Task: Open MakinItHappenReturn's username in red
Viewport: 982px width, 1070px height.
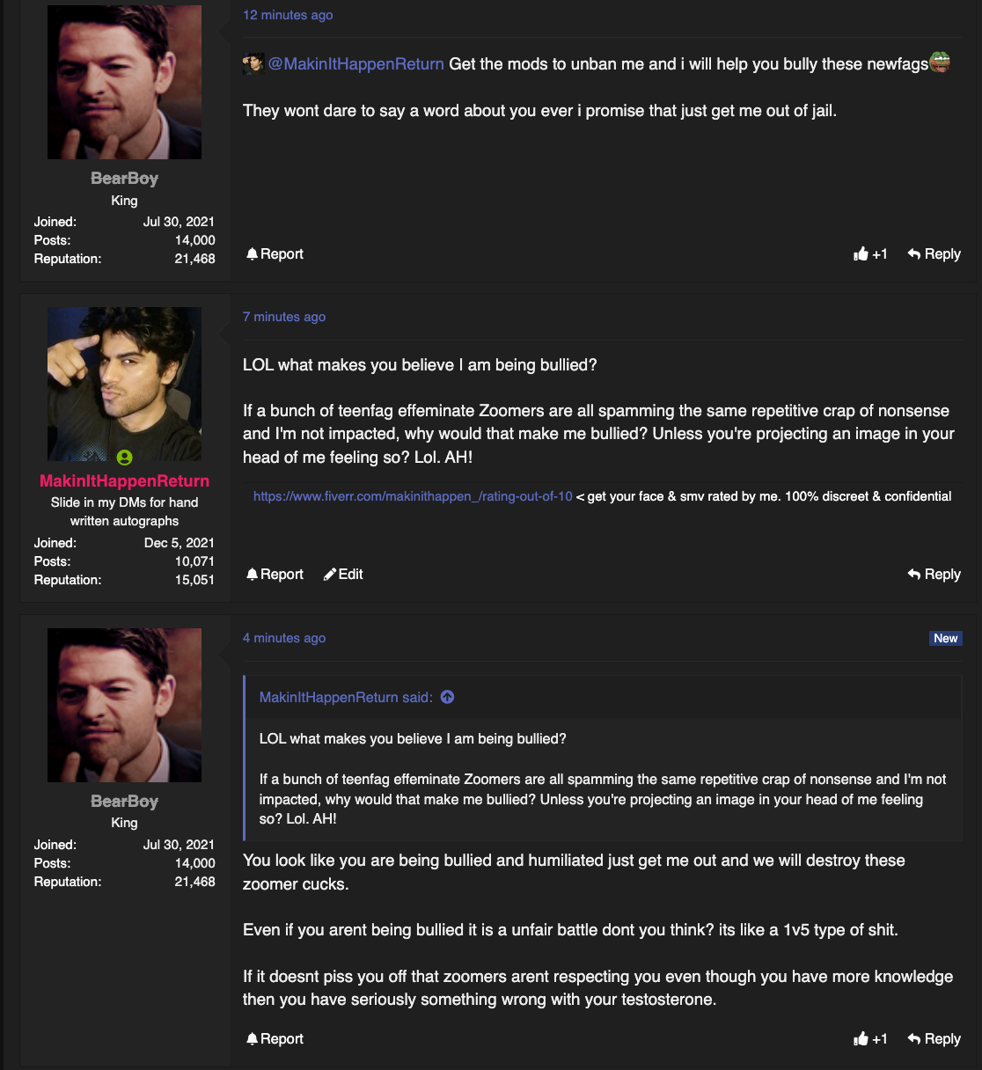Action: point(124,481)
